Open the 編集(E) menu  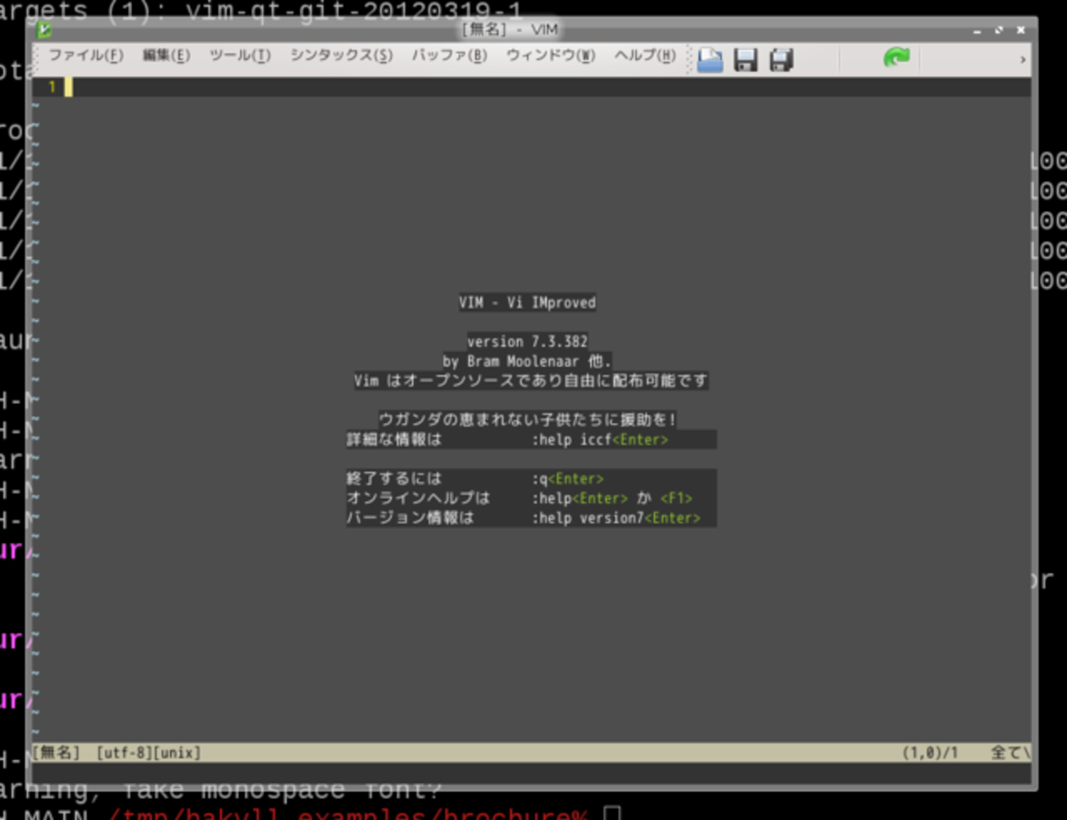coord(166,56)
